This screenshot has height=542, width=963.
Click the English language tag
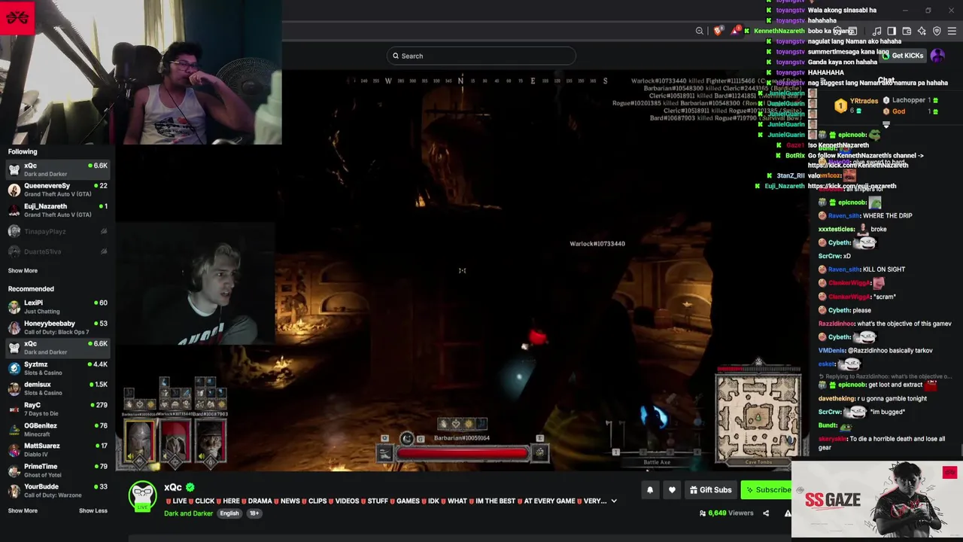229,513
